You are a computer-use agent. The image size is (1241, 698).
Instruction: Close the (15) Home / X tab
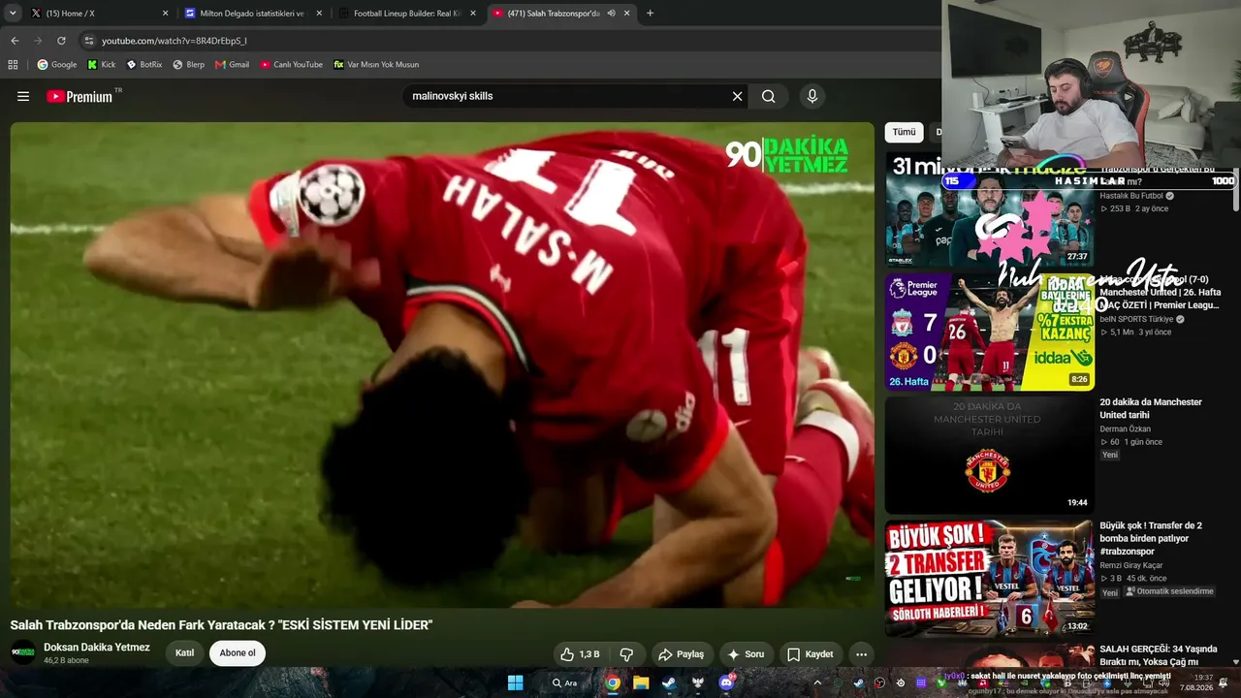click(165, 14)
